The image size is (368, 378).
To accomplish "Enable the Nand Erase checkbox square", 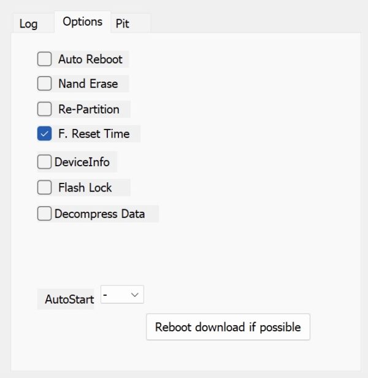I will (x=44, y=83).
